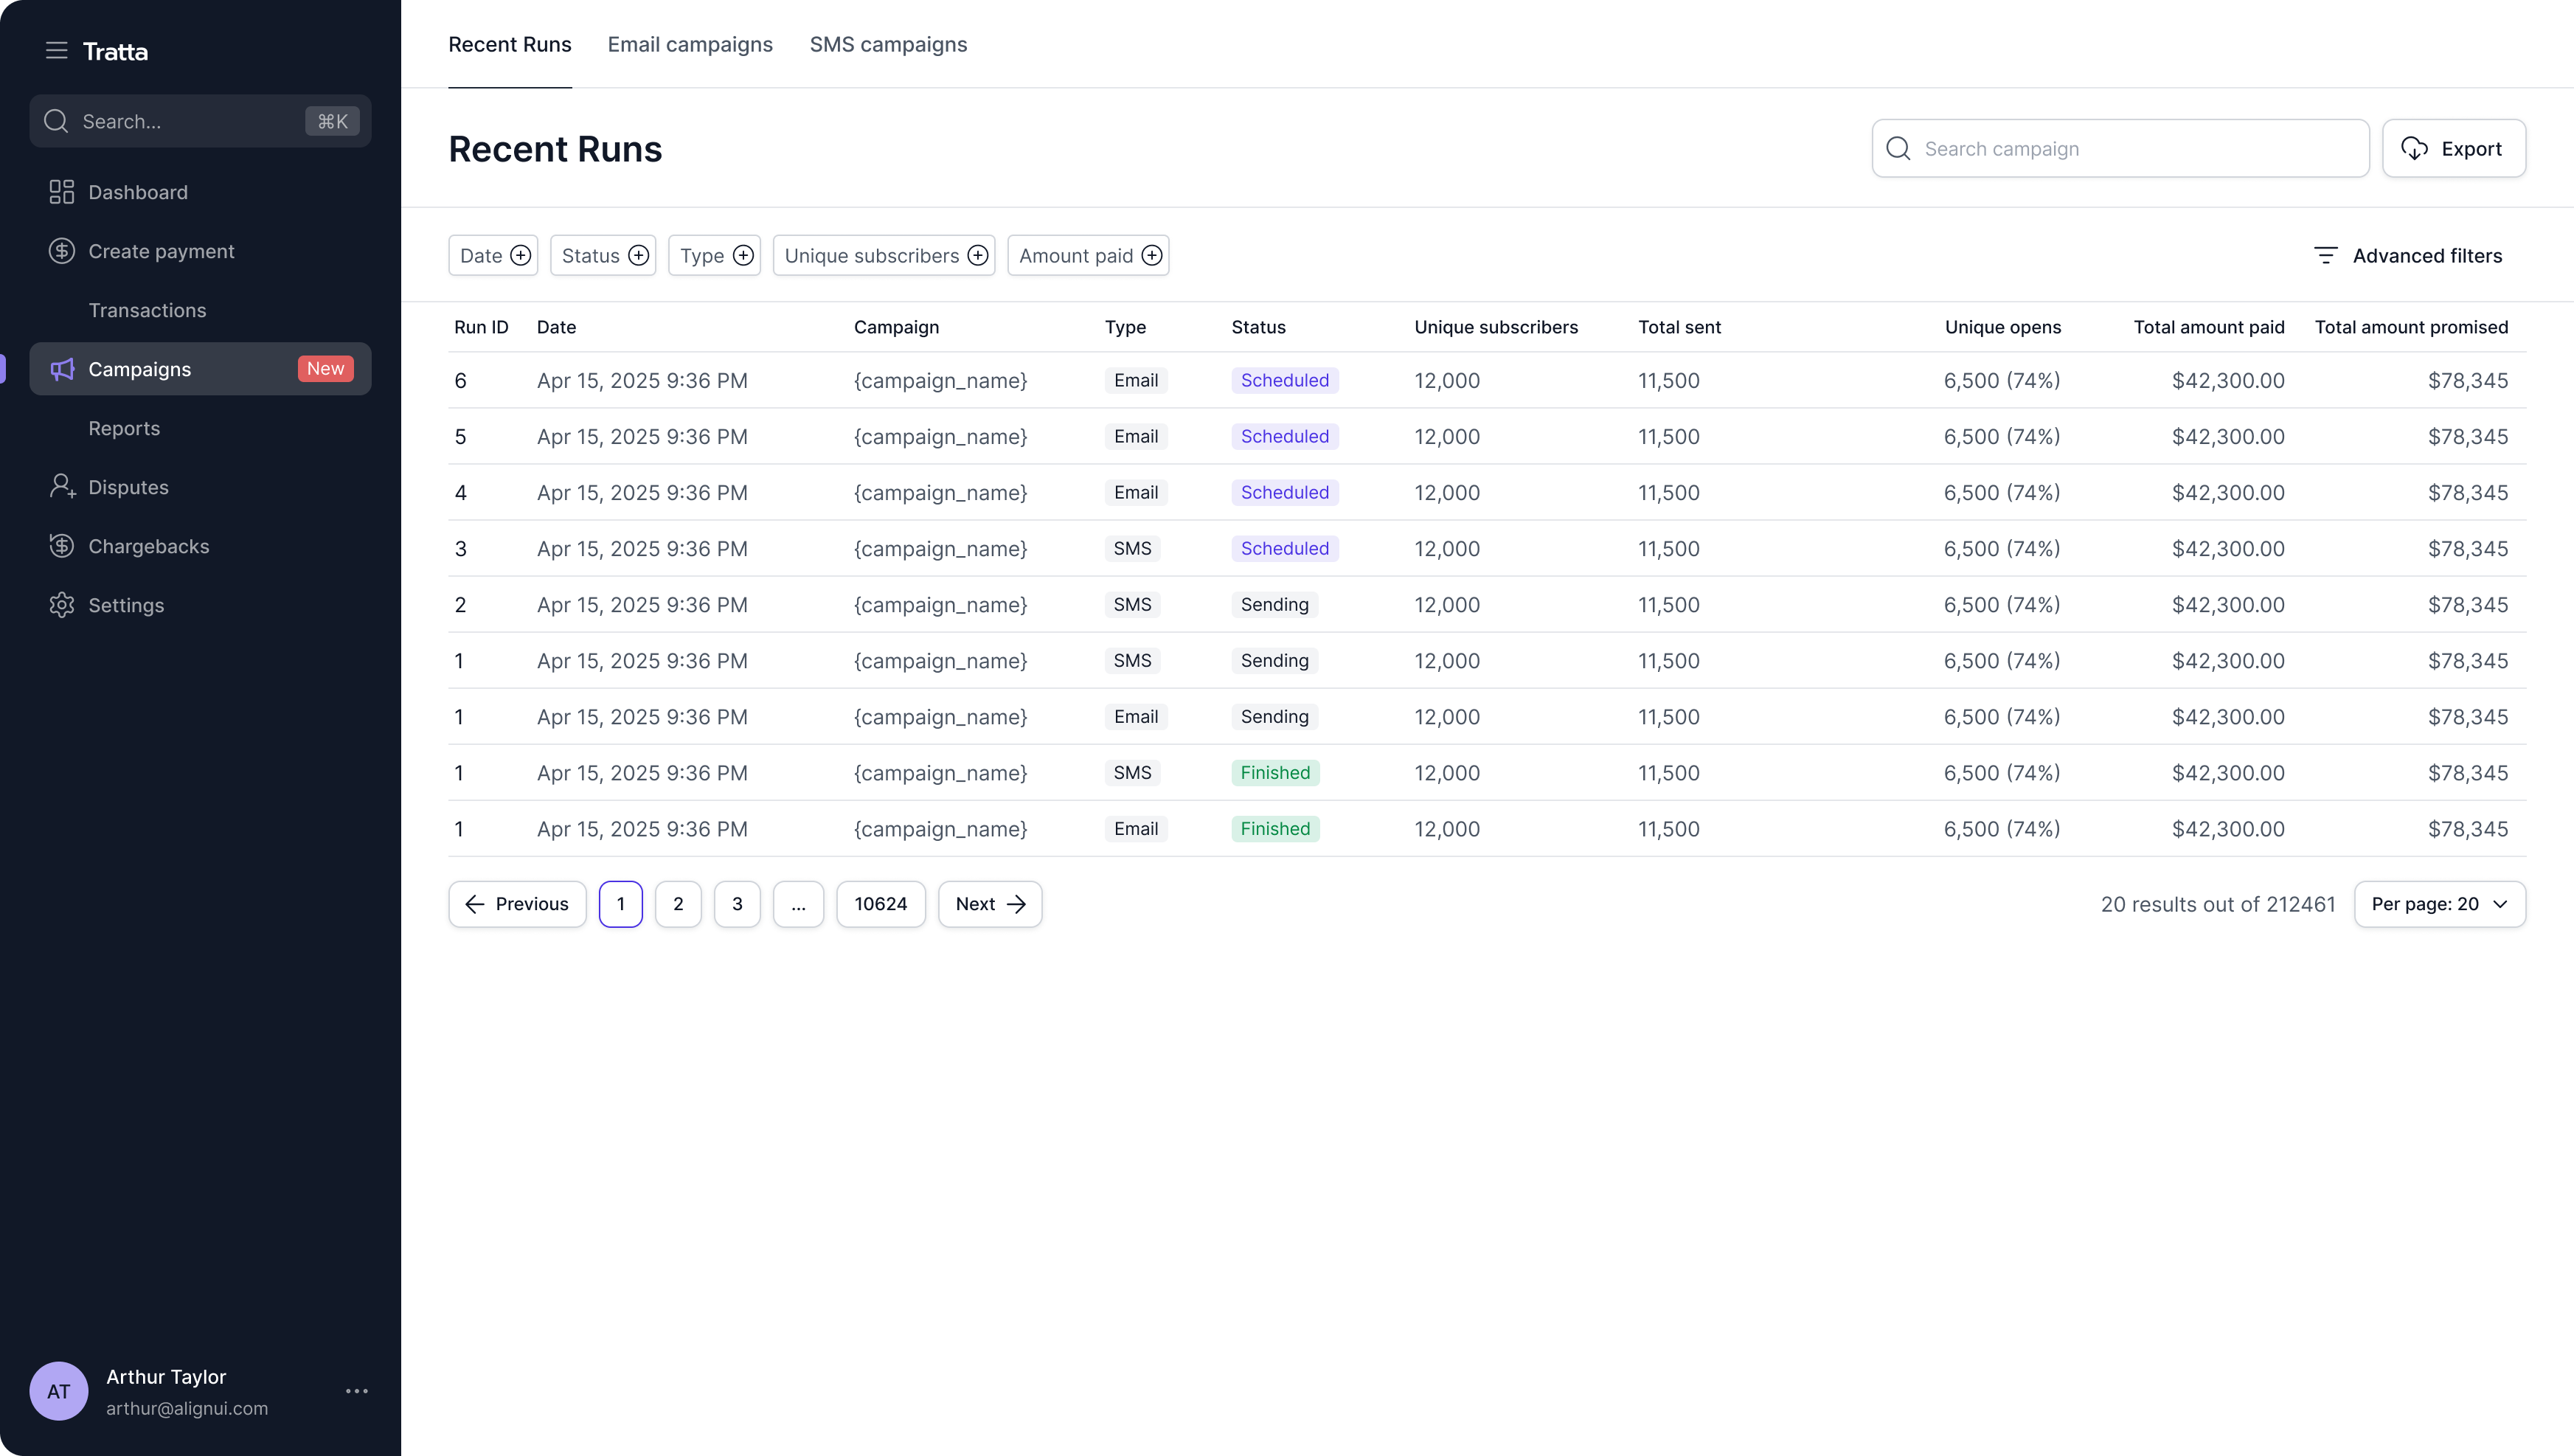Screen dimensions: 2574x1456
Task: Open Chargebacks in the sidebar
Action: [148, 546]
